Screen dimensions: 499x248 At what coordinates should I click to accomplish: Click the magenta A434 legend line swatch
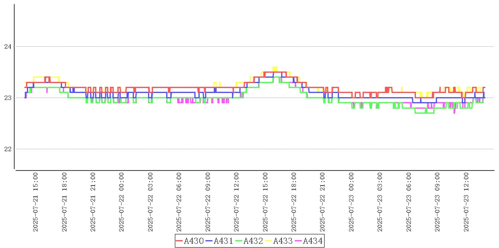pos(298,241)
